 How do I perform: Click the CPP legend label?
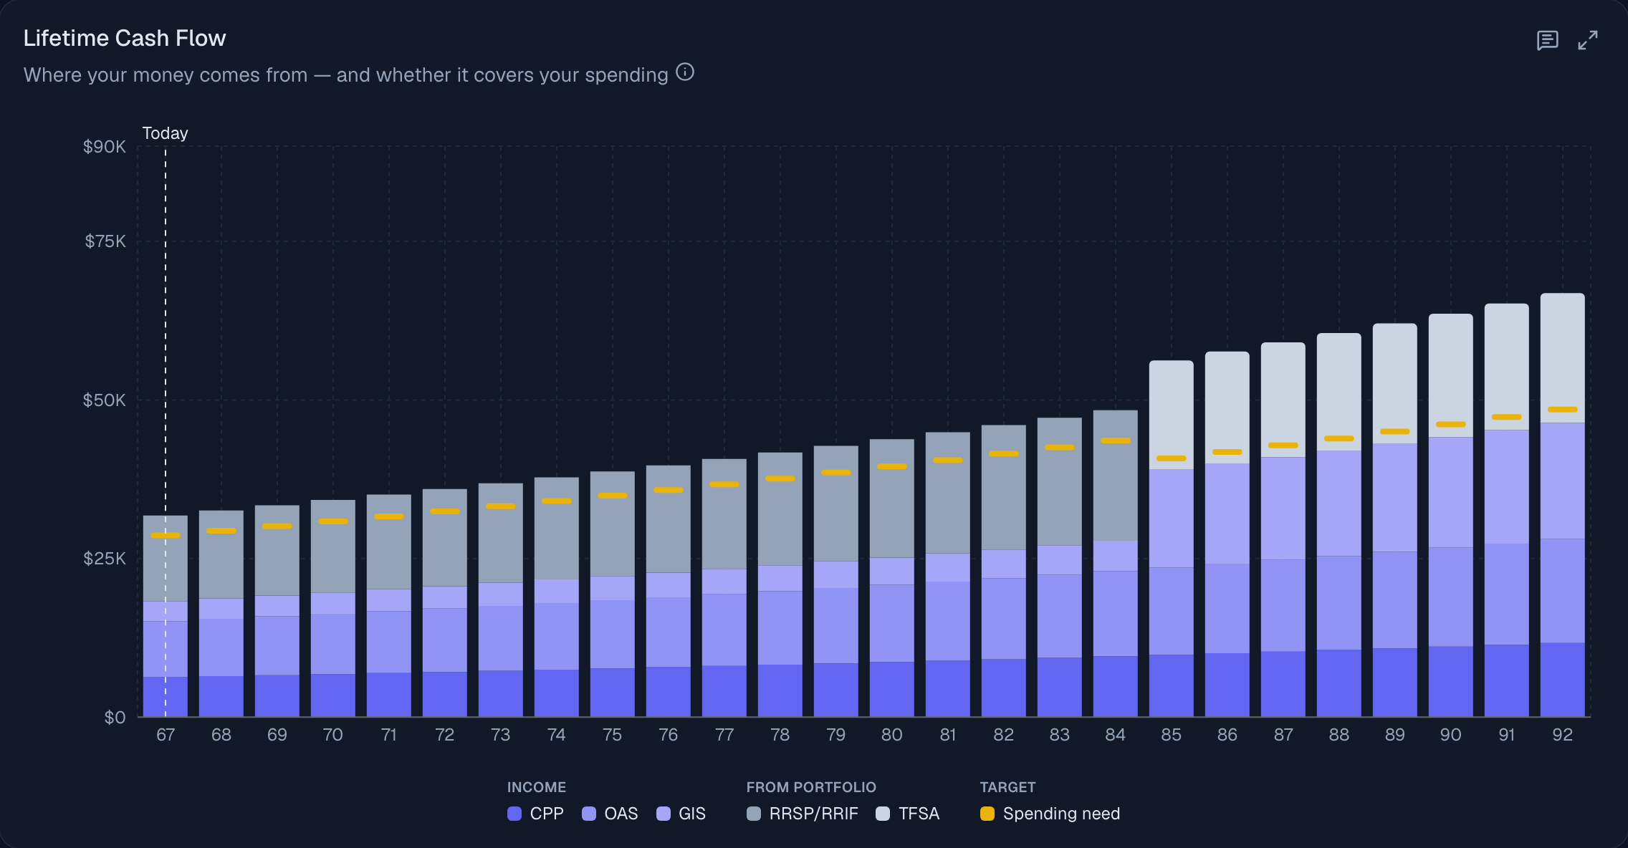(x=547, y=814)
